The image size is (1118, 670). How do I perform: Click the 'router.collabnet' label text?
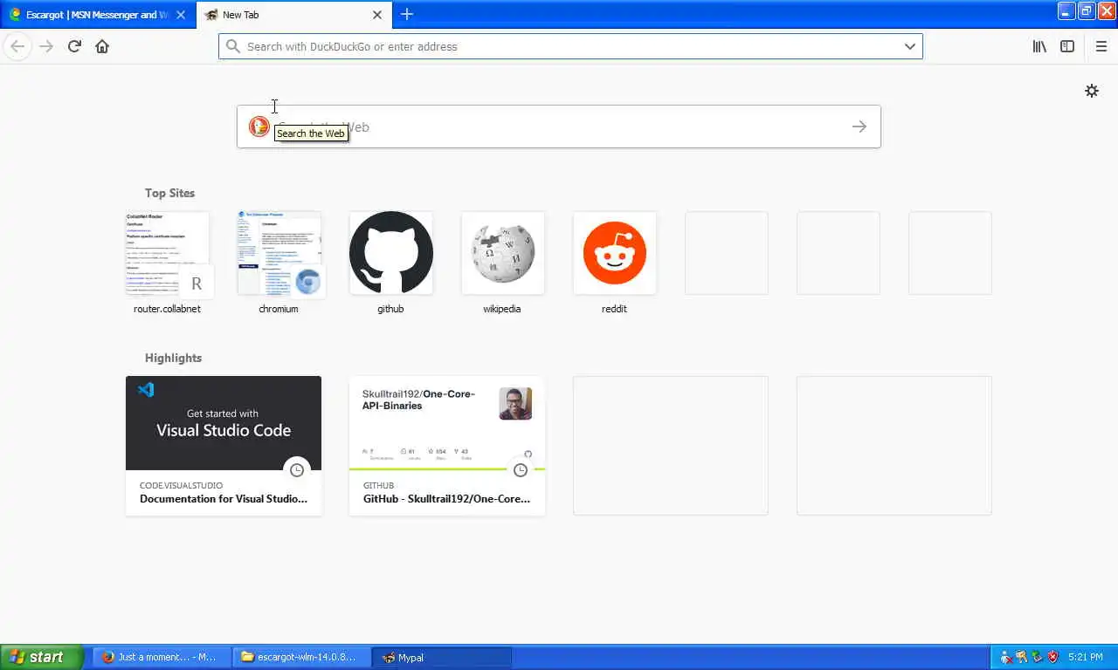pyautogui.click(x=167, y=309)
